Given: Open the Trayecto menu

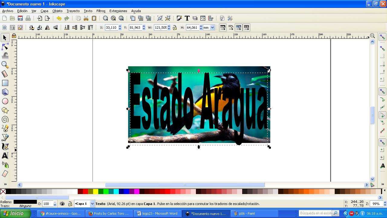Looking at the screenshot, I should pos(73,11).
